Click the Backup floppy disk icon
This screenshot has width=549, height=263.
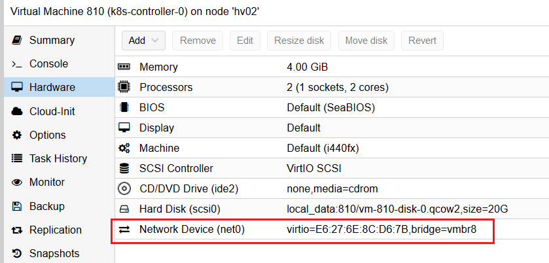coord(17,207)
